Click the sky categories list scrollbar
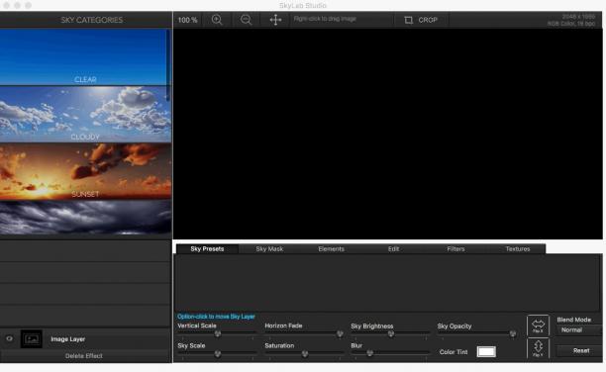 click(x=168, y=65)
